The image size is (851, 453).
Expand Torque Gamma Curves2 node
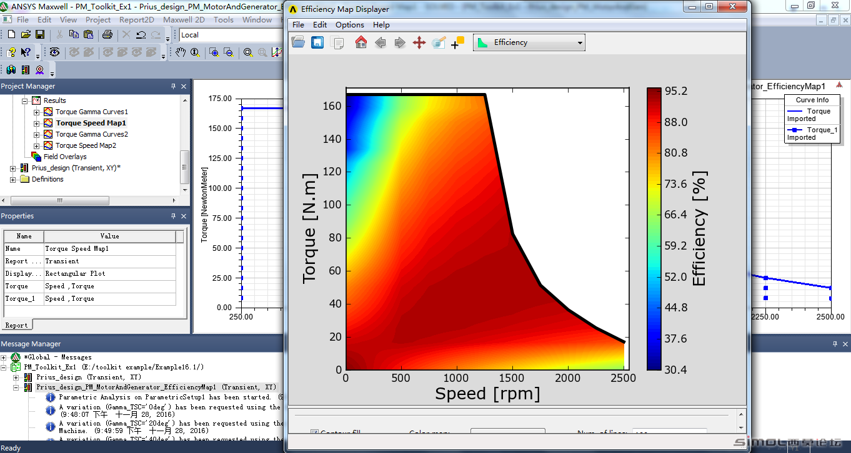(36, 135)
